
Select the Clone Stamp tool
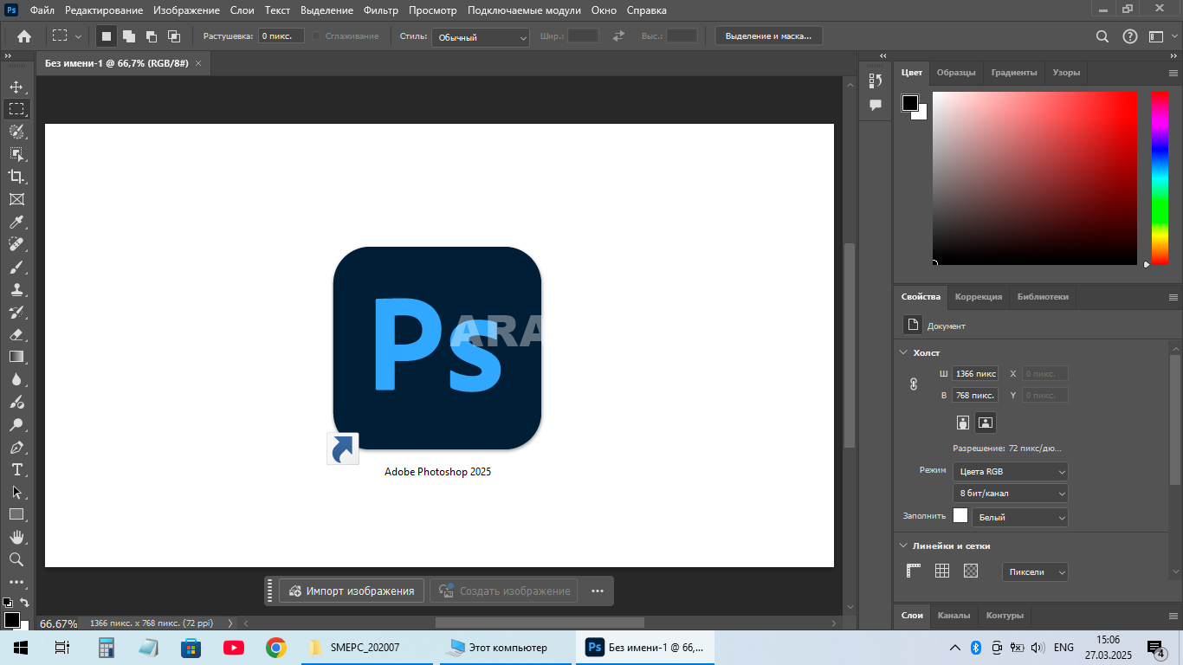16,290
